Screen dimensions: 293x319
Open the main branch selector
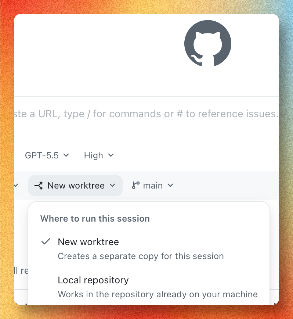point(153,186)
